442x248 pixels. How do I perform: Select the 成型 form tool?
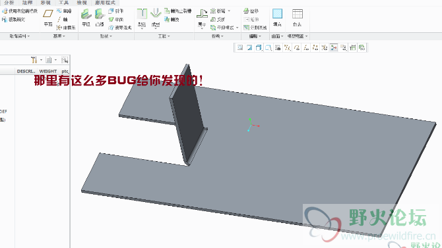click(156, 18)
